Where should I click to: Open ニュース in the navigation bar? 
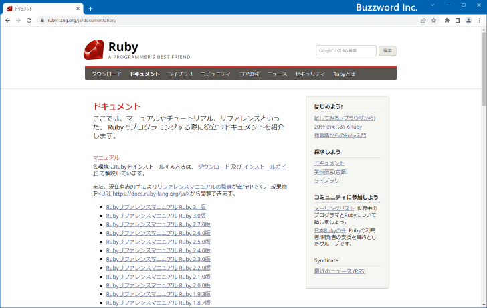(x=277, y=74)
